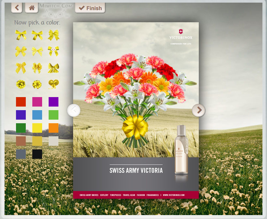Choose the large butterfly-style bow
Image resolution: width=267 pixels, height=219 pixels.
(54, 34)
